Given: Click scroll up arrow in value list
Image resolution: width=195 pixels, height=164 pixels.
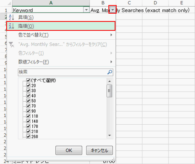Looking at the screenshot, I should (x=110, y=81).
